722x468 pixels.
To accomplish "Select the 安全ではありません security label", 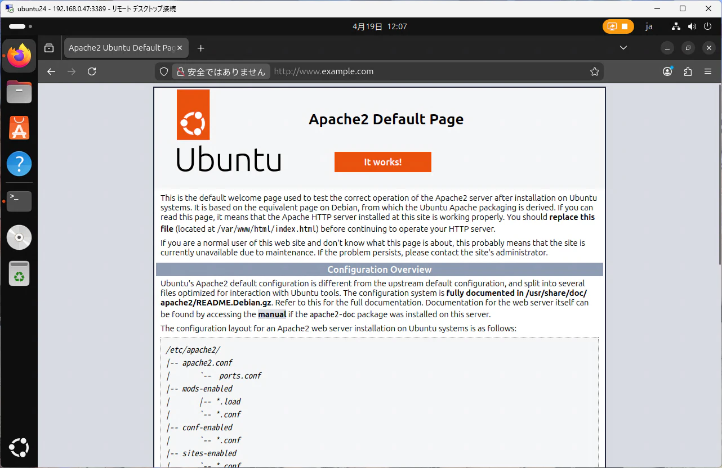I will pyautogui.click(x=226, y=71).
